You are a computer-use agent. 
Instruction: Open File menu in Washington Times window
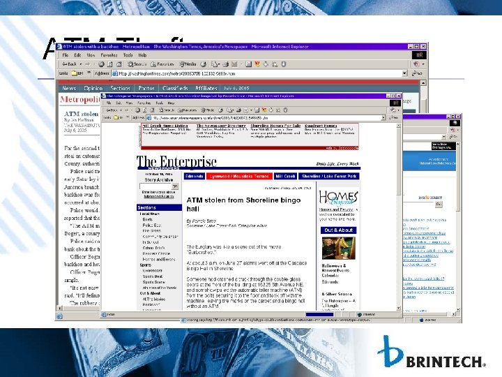[x=66, y=55]
